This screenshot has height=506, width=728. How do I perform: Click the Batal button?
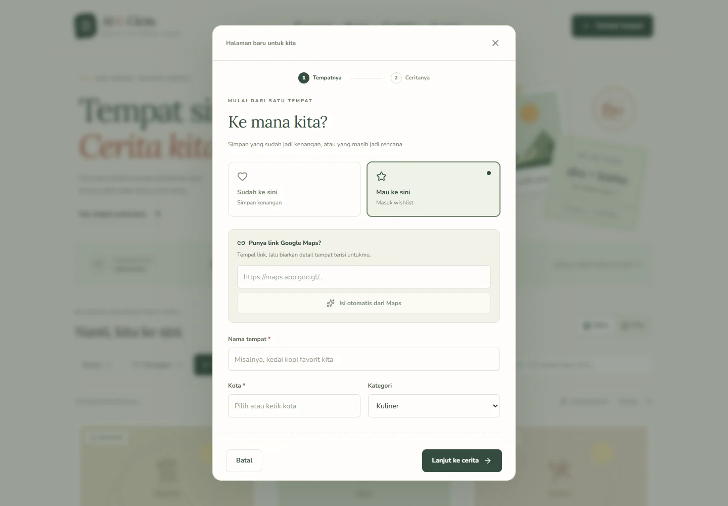click(x=244, y=460)
